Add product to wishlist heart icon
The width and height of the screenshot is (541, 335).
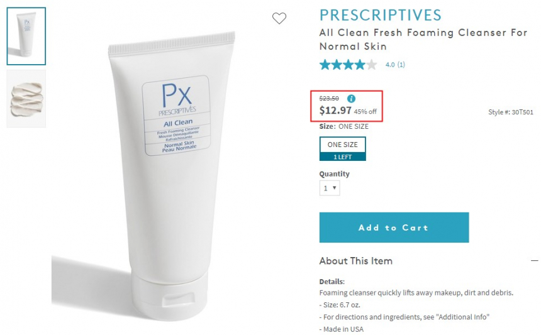pyautogui.click(x=279, y=18)
